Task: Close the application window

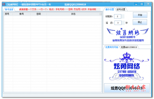Action: (148, 4)
